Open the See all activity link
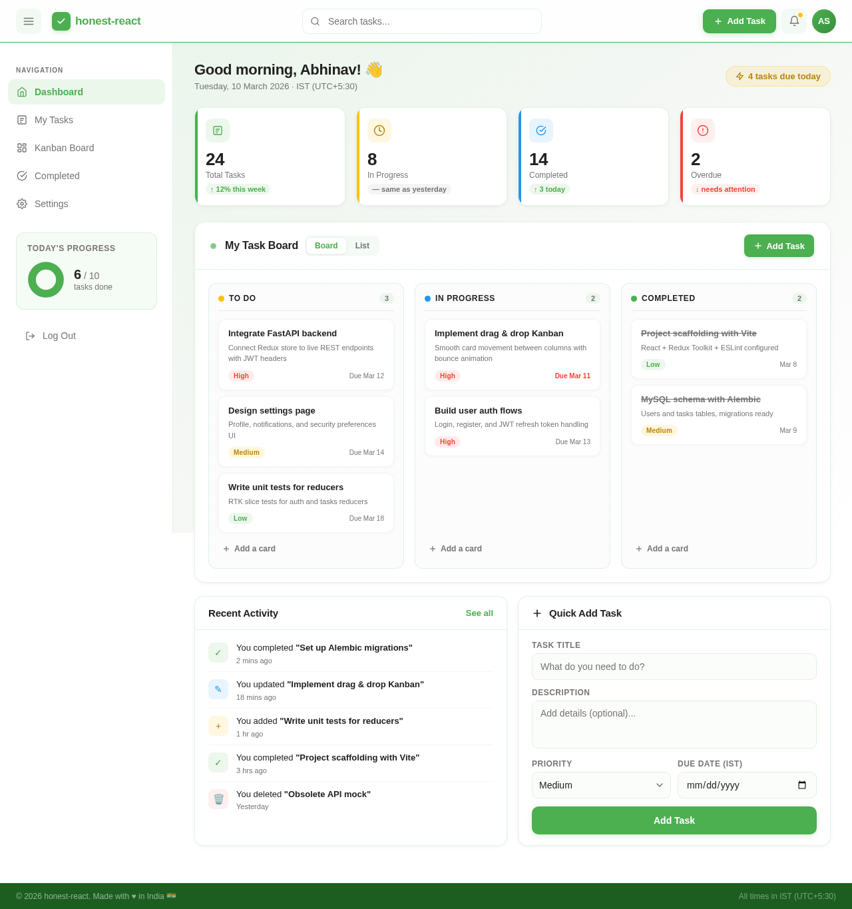This screenshot has height=909, width=852. (479, 613)
